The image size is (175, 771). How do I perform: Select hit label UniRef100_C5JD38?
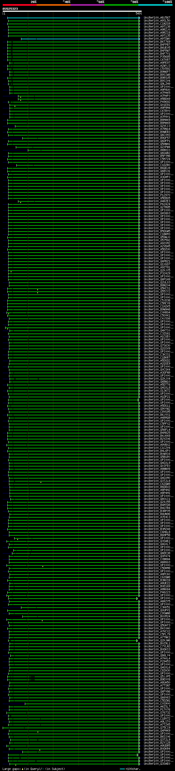point(157,301)
